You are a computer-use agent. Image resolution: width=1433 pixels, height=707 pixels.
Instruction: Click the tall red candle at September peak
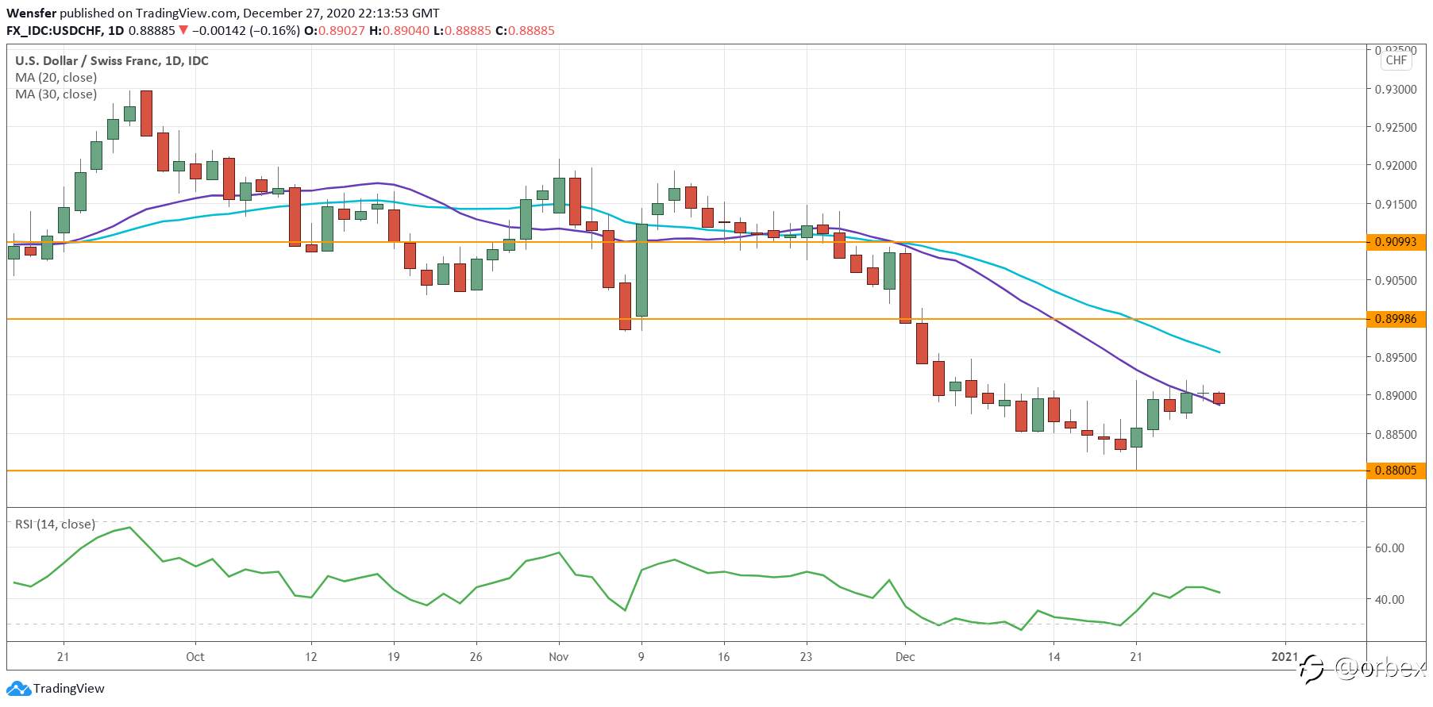pyautogui.click(x=146, y=113)
